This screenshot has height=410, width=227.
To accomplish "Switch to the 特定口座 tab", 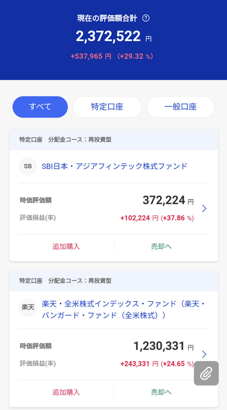I will point(107,107).
